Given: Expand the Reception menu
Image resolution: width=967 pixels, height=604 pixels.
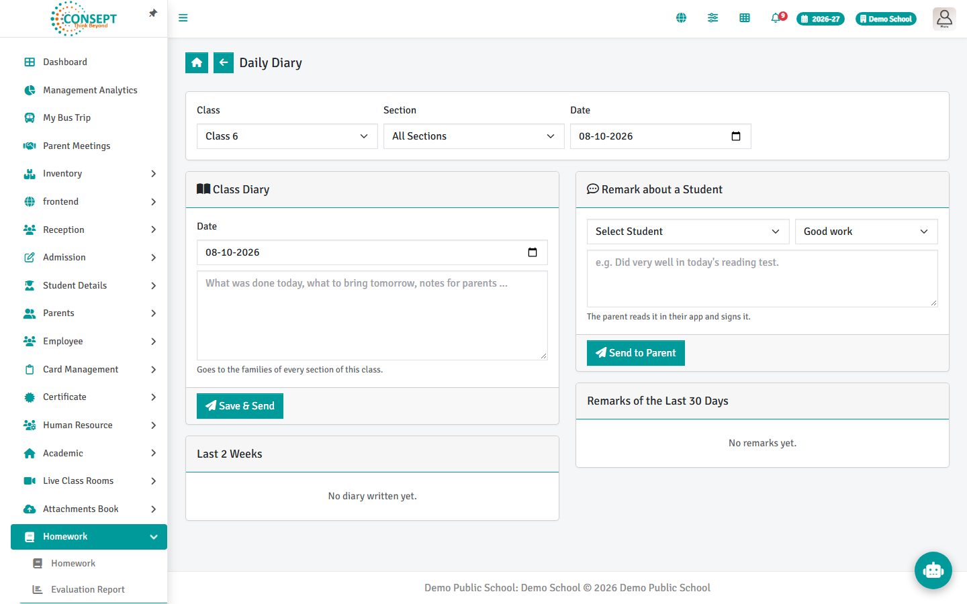Looking at the screenshot, I should pyautogui.click(x=89, y=230).
